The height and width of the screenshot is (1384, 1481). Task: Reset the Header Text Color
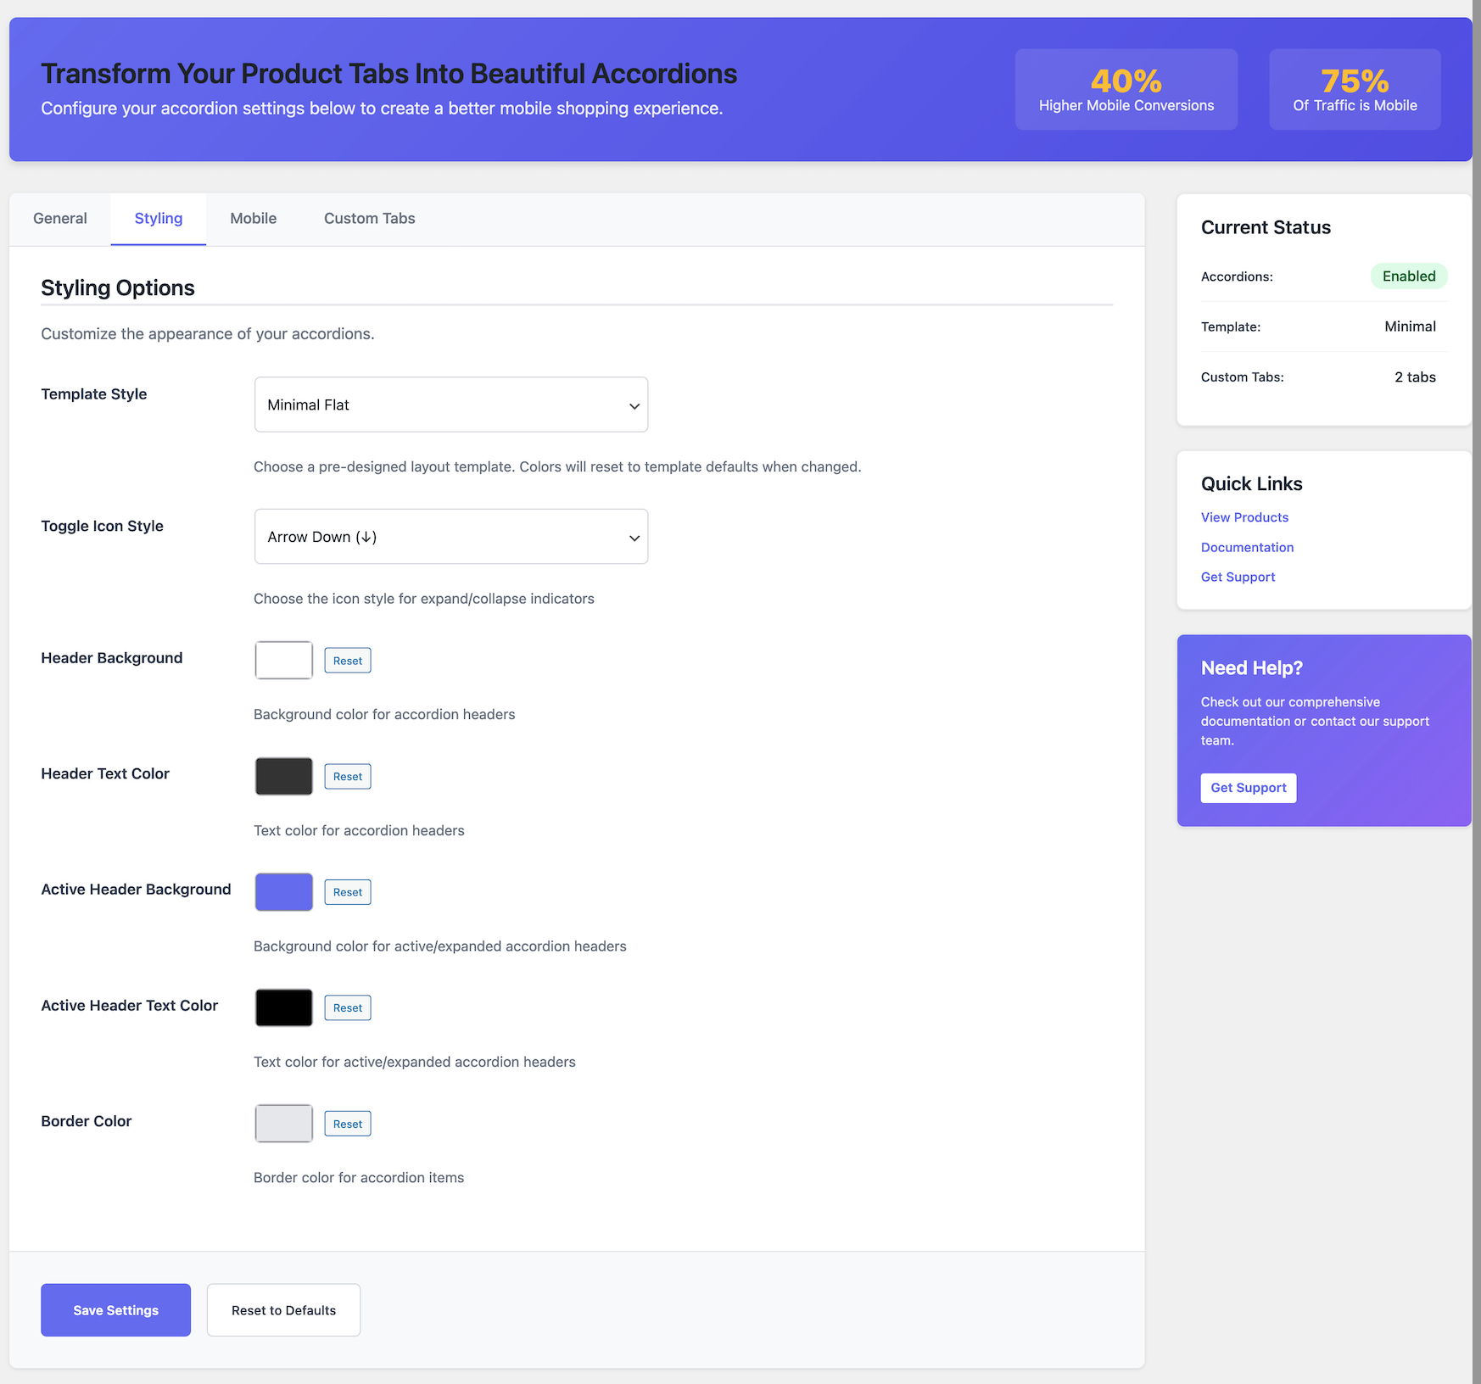click(x=348, y=777)
